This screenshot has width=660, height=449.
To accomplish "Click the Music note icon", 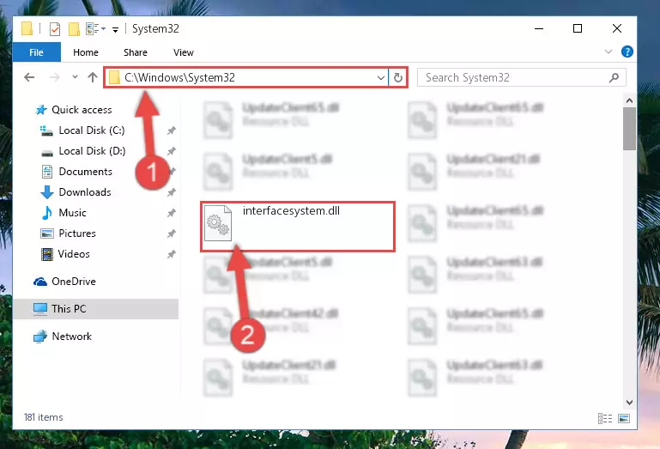I will (x=46, y=213).
